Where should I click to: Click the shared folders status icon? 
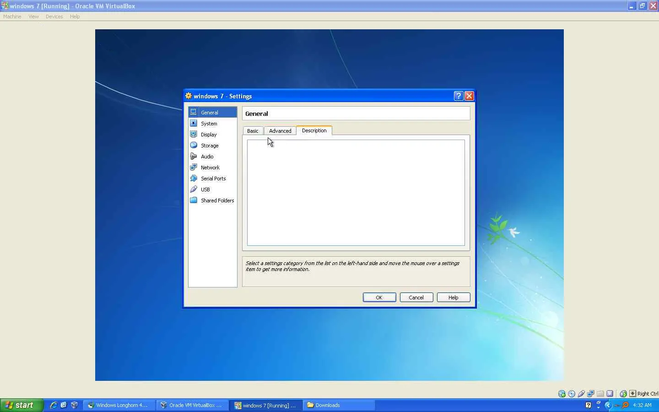[x=600, y=394]
